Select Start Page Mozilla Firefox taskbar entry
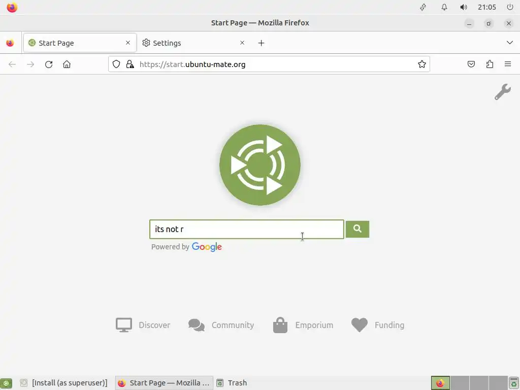Screen dimensions: 520x390 164,383
